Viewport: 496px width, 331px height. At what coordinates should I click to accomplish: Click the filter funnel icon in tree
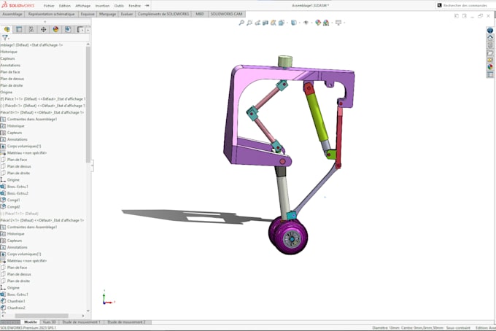pos(5,38)
